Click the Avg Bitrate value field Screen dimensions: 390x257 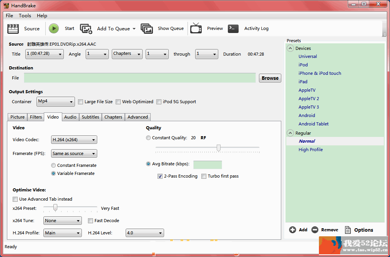tap(207, 165)
